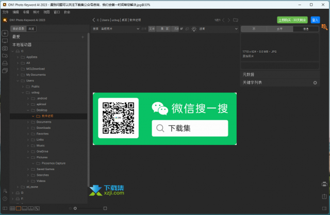Select the Saved Games folder
Image resolution: width=330 pixels, height=215 pixels.
click(x=45, y=169)
